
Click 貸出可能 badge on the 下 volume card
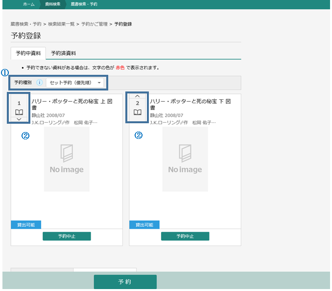click(x=144, y=224)
